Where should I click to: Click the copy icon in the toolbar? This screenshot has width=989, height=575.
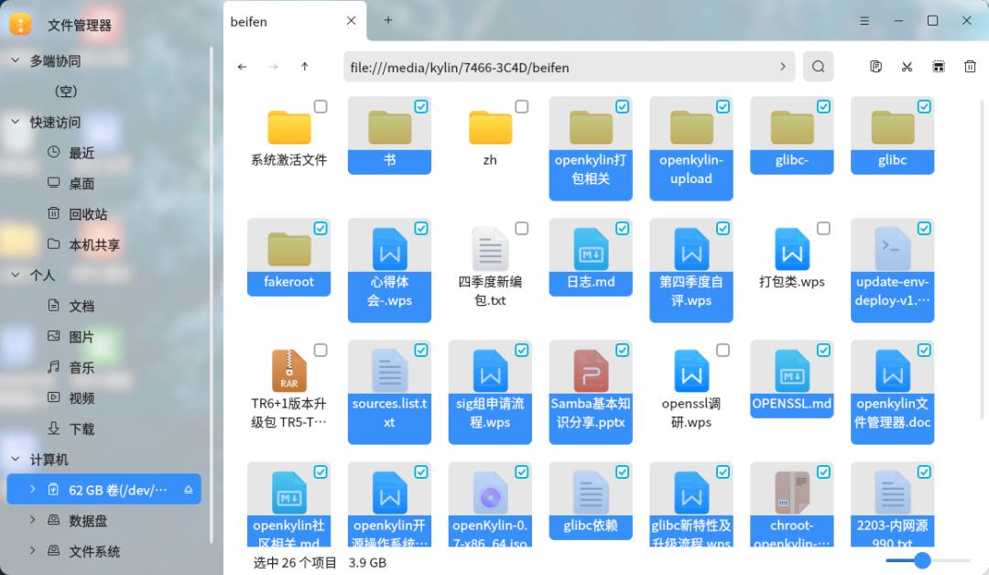[x=875, y=66]
